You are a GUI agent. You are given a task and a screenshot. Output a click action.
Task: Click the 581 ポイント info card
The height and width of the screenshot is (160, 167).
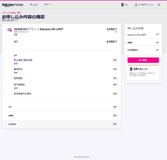coord(143,72)
